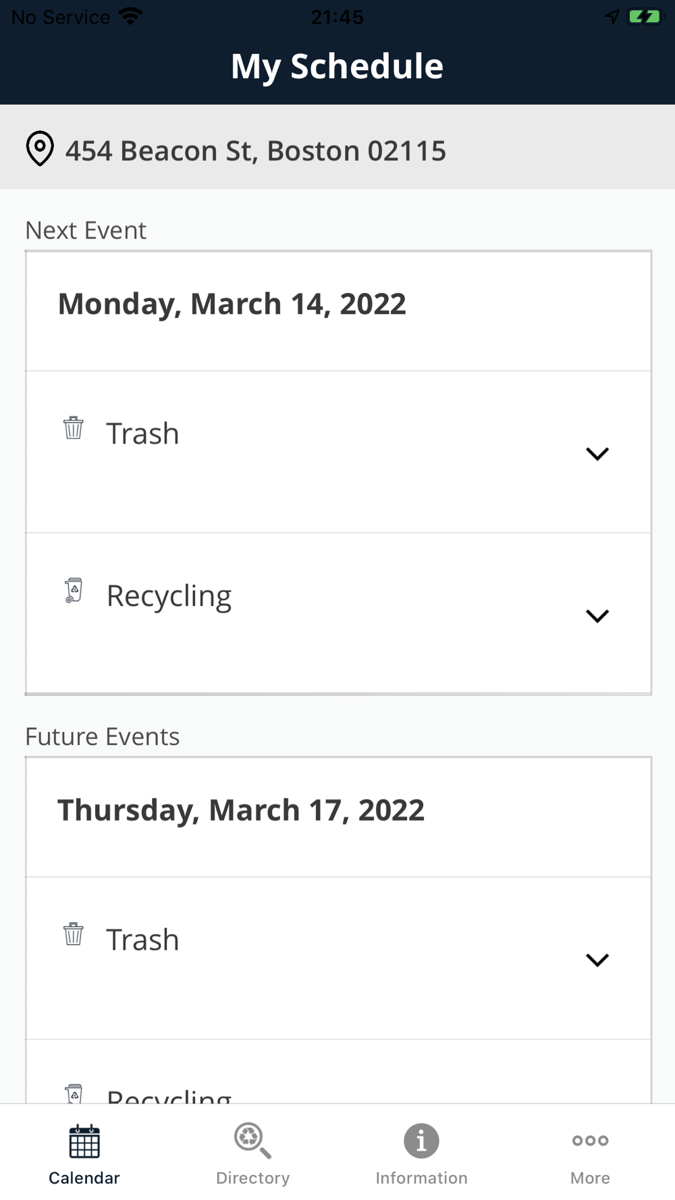Tap trash can icon for March 17

point(74,934)
